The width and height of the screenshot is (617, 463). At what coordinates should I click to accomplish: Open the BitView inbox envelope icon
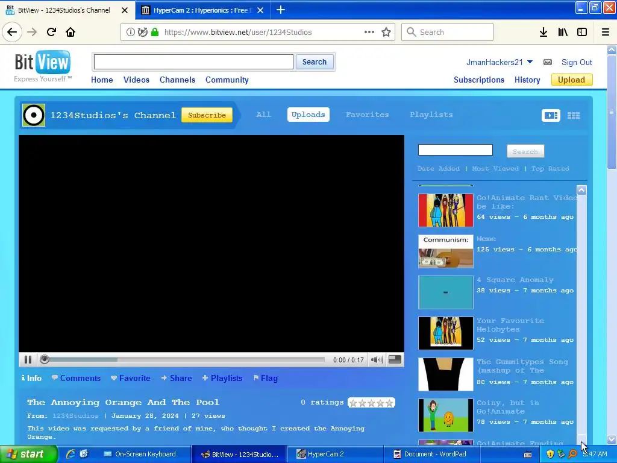coord(547,62)
